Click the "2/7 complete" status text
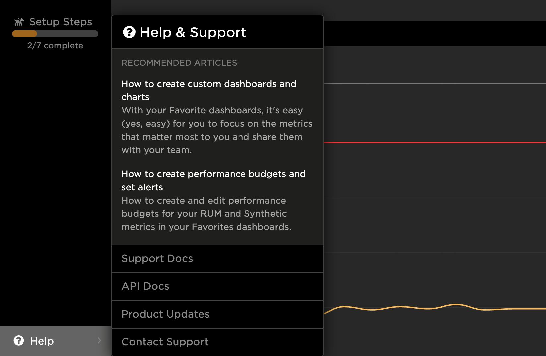Screen dimensions: 546x356 pos(55,46)
